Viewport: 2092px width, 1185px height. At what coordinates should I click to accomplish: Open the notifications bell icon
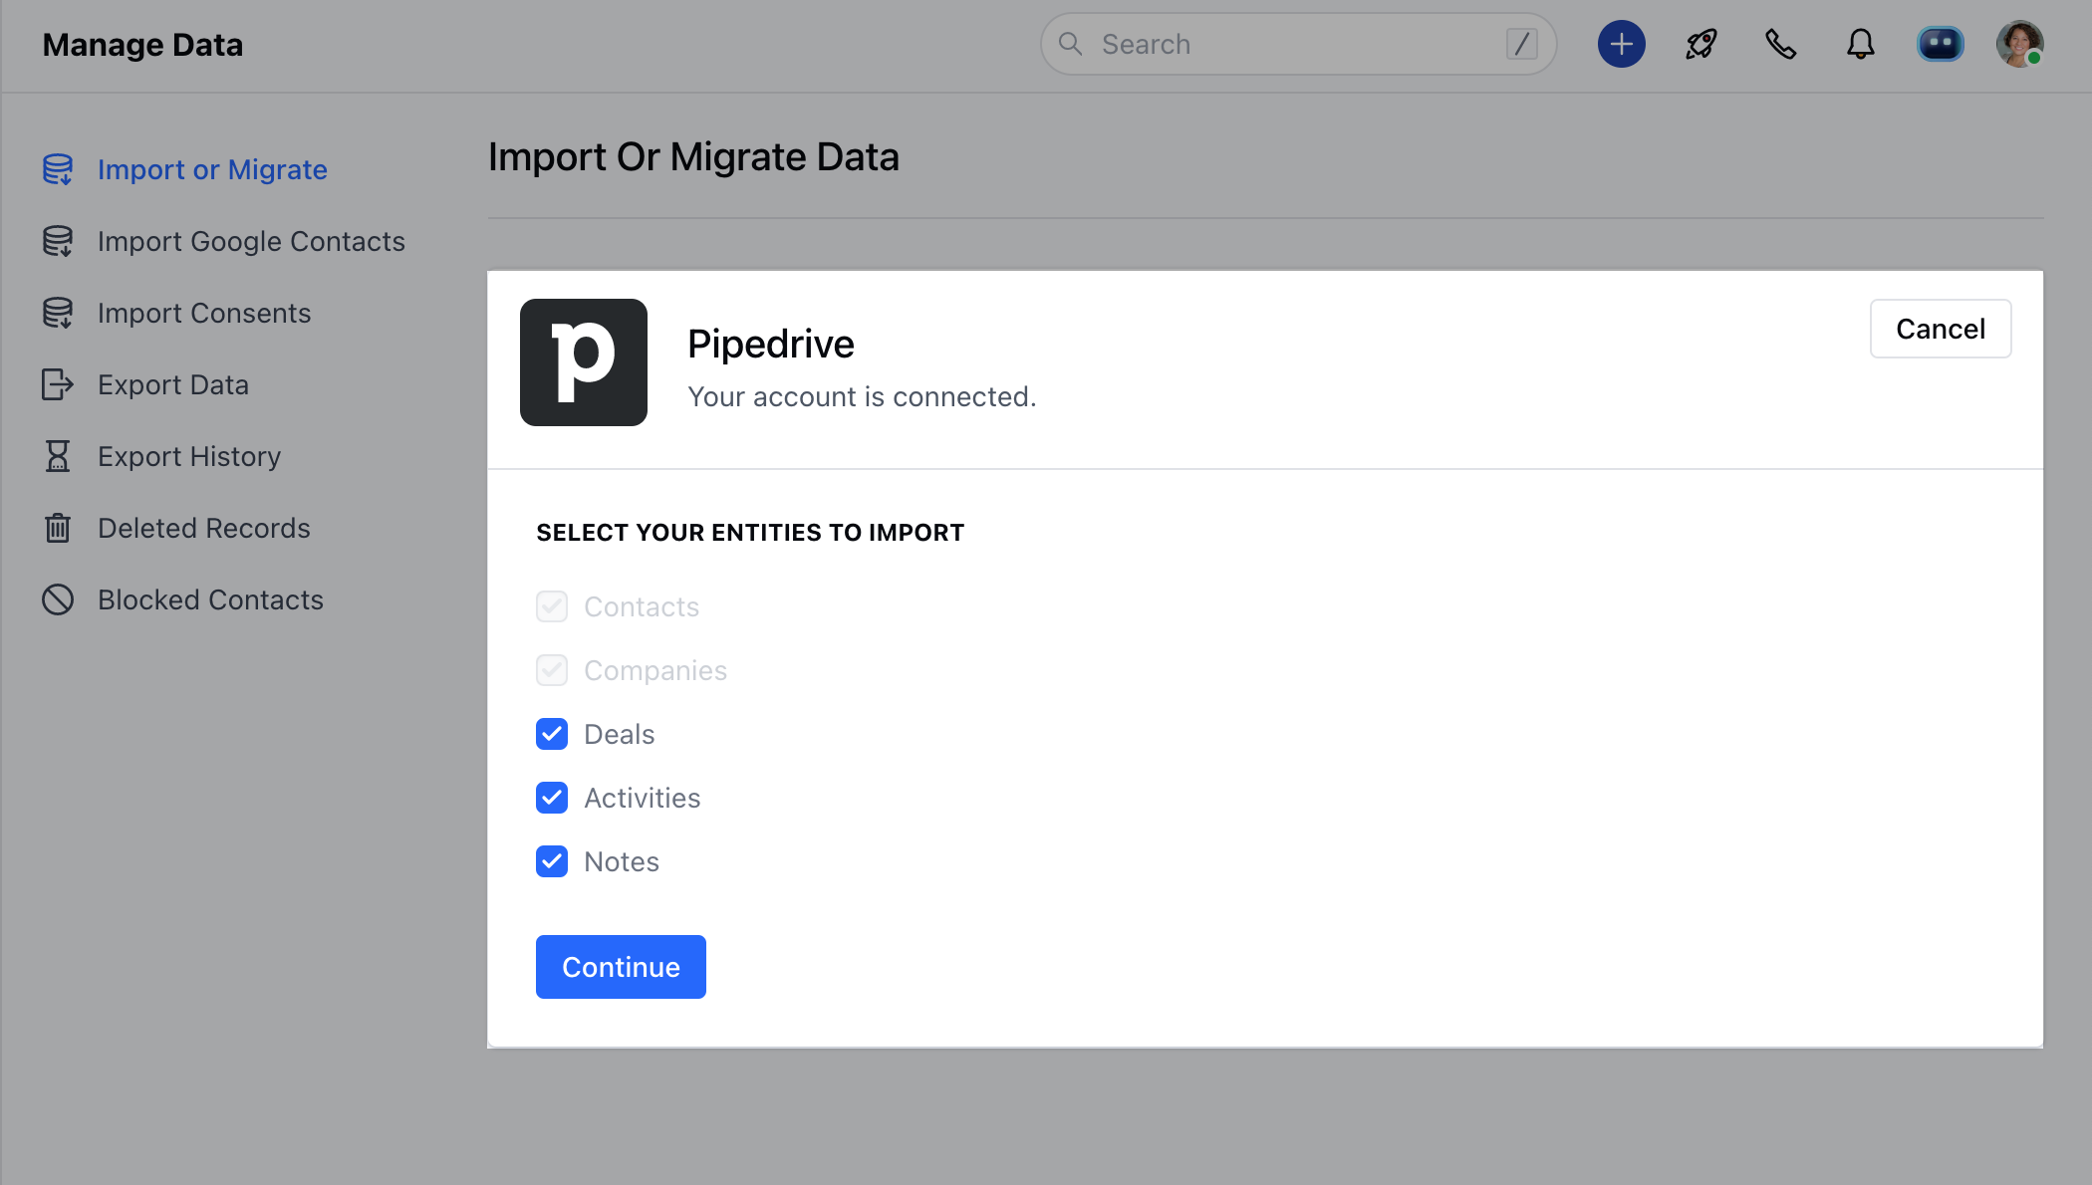tap(1860, 44)
